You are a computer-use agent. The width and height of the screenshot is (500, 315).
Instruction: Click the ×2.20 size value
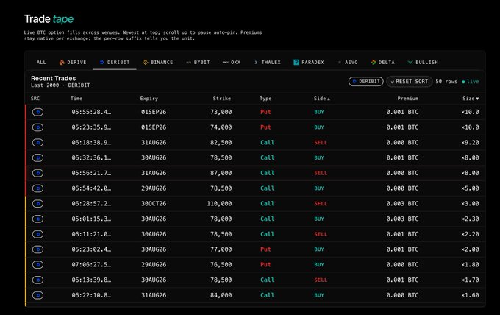click(x=470, y=234)
